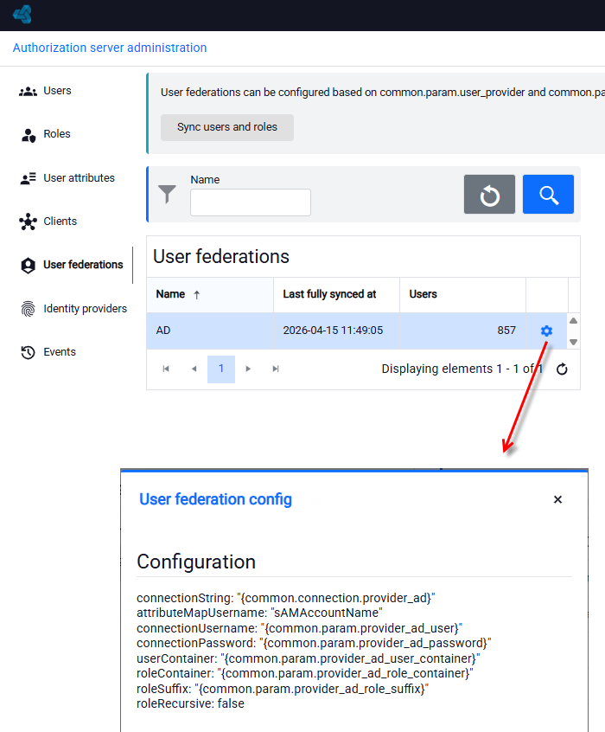Viewport: 605px width, 732px height.
Task: Toggle Name column sort arrow
Action: click(x=197, y=294)
